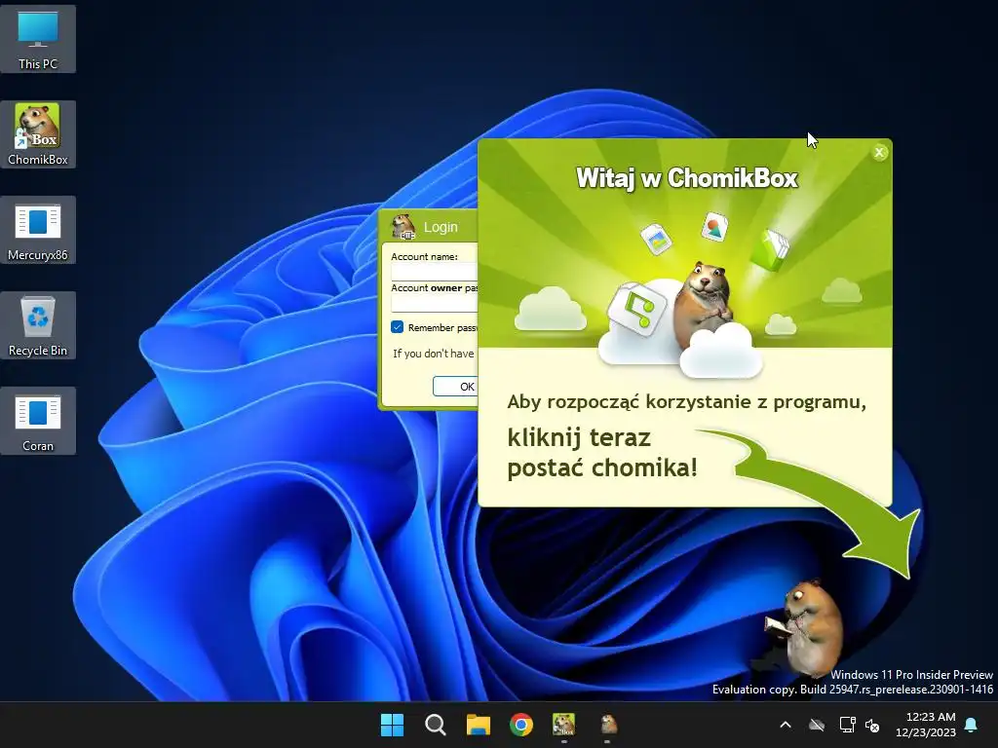Click OK in the Login window

point(456,386)
